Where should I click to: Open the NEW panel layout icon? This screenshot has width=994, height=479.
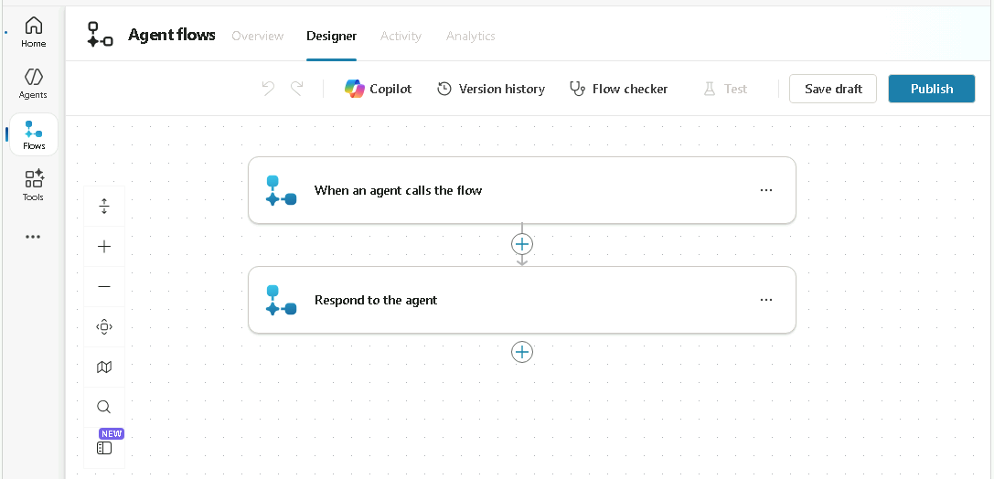[x=104, y=448]
